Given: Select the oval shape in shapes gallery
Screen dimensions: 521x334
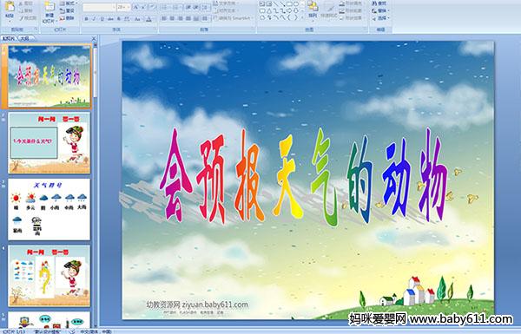Looking at the screenshot, I should (x=296, y=3).
